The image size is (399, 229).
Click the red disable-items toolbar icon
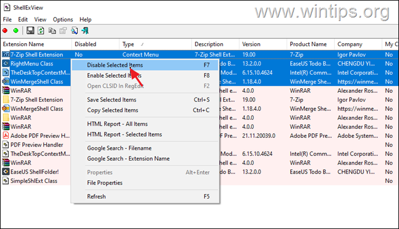coord(5,31)
